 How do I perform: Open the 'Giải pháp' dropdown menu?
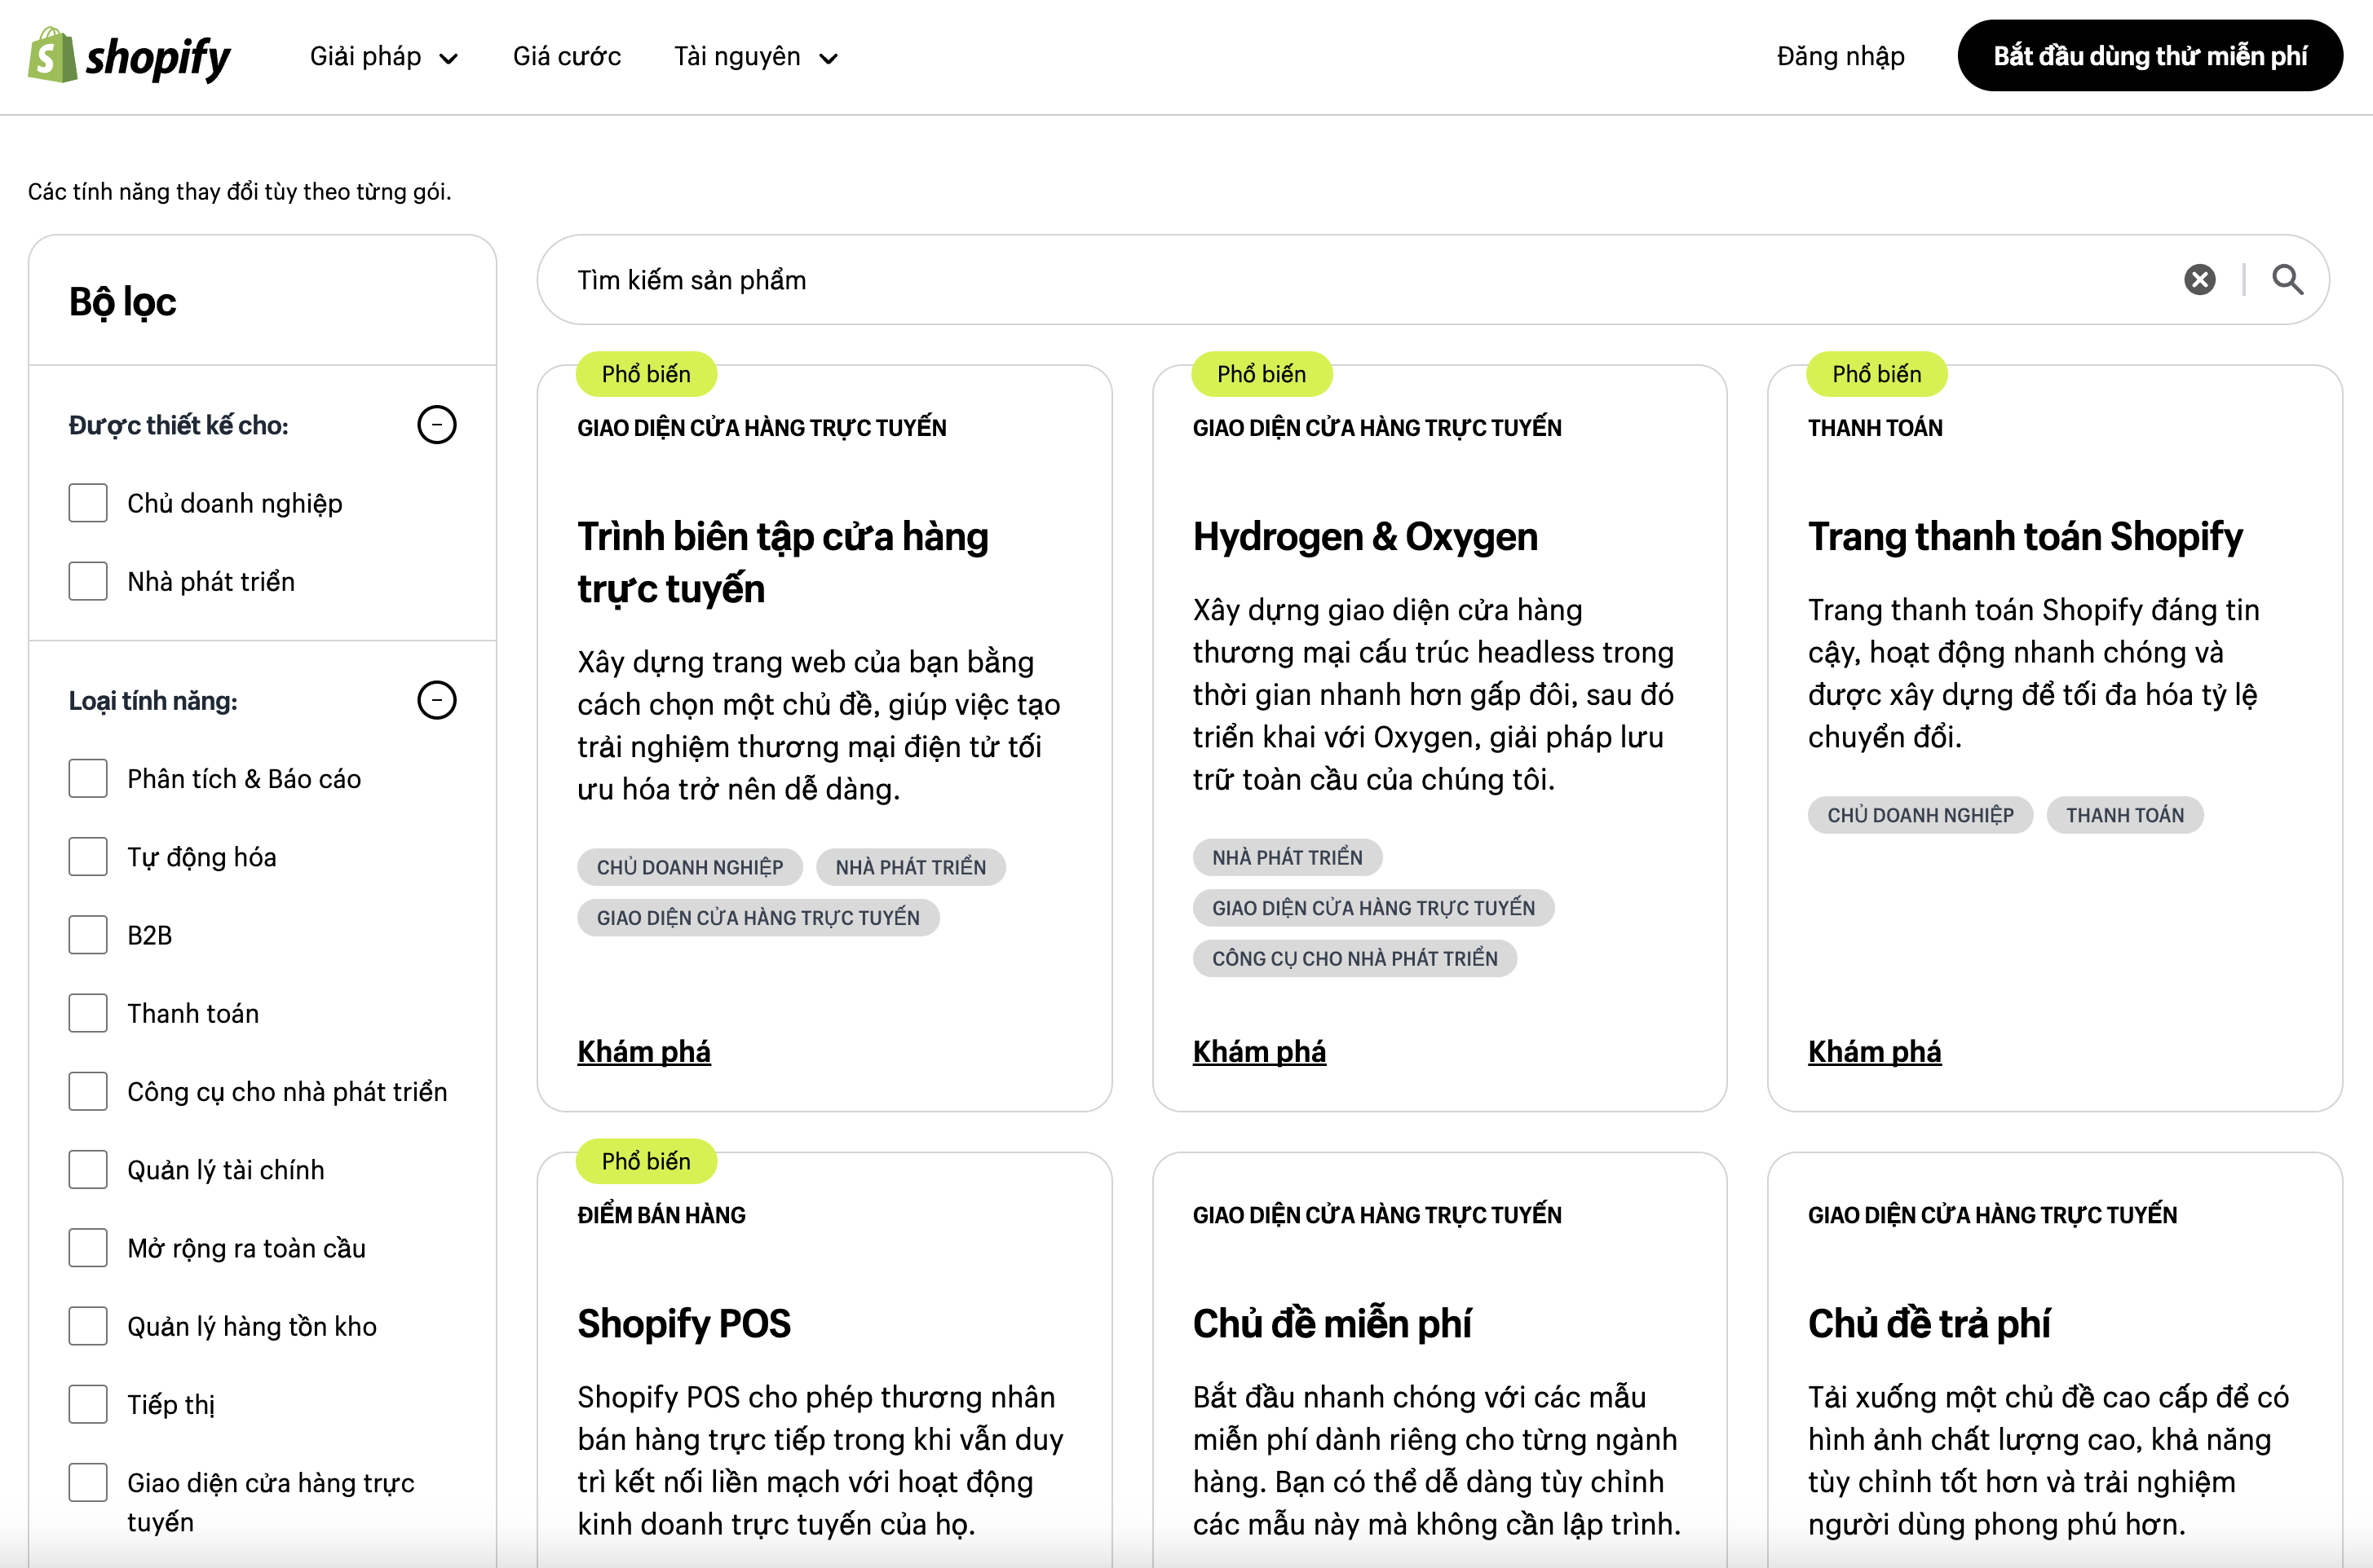[x=384, y=57]
